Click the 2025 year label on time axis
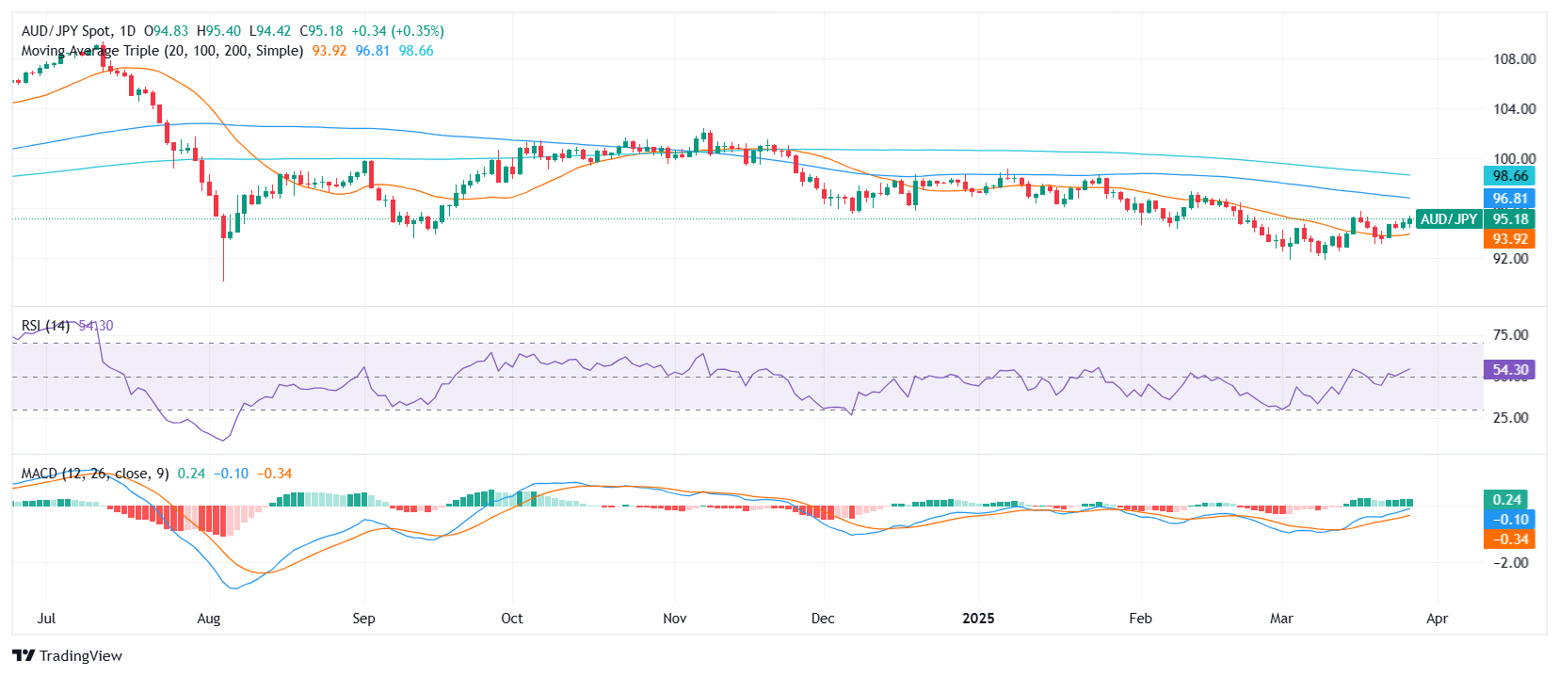1559x676 pixels. tap(978, 619)
